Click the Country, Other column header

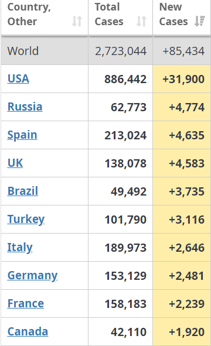[45, 17]
